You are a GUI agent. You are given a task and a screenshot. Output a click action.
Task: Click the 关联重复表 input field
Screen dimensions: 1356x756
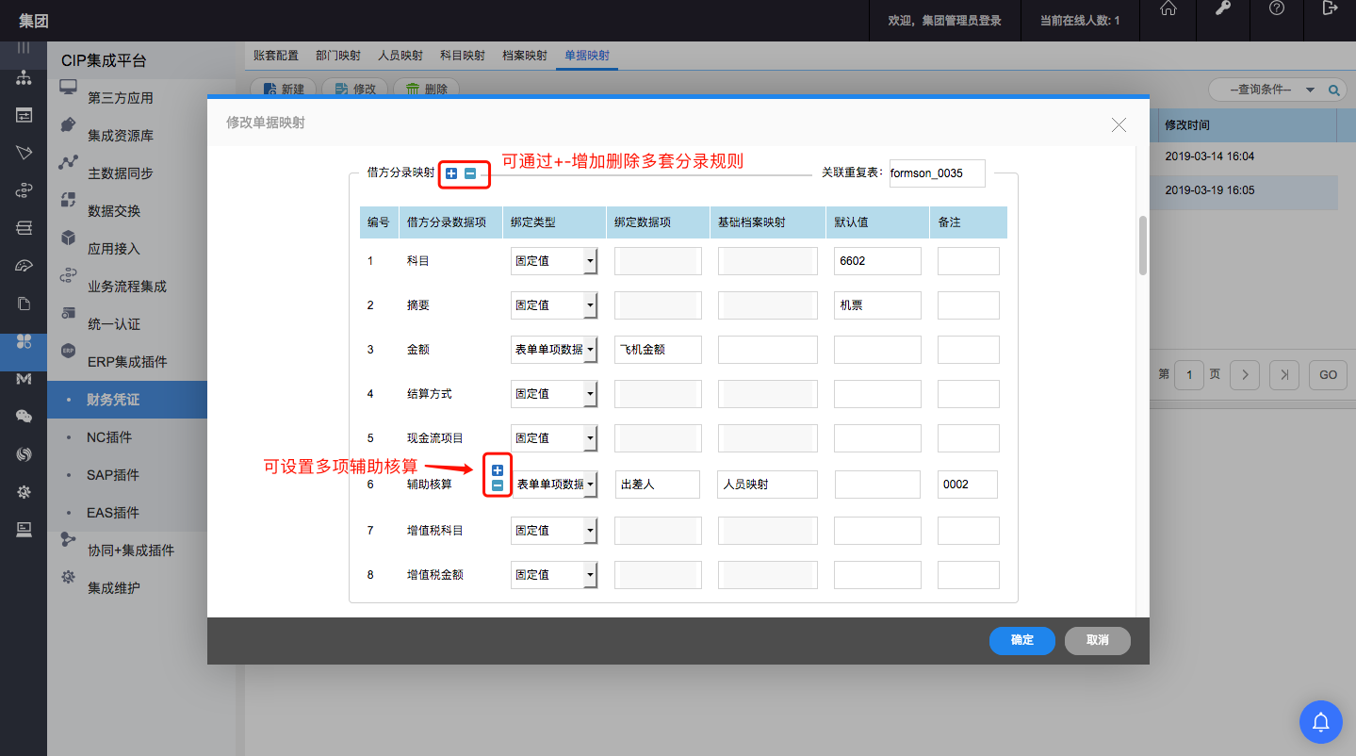937,173
